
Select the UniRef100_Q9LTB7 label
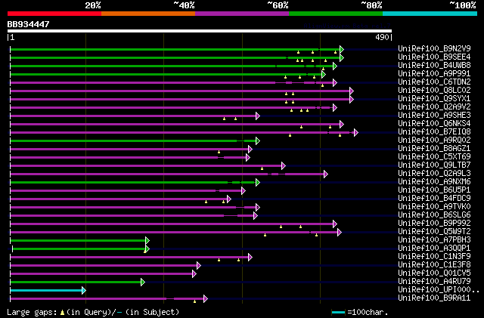[434, 165]
